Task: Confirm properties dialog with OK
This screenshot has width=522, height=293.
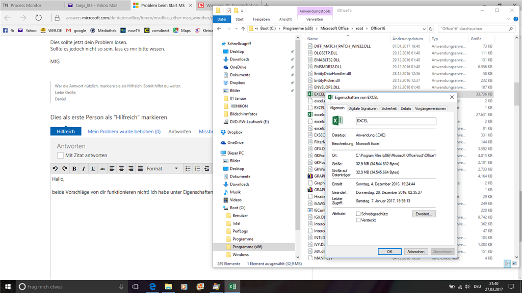Action: [x=389, y=252]
